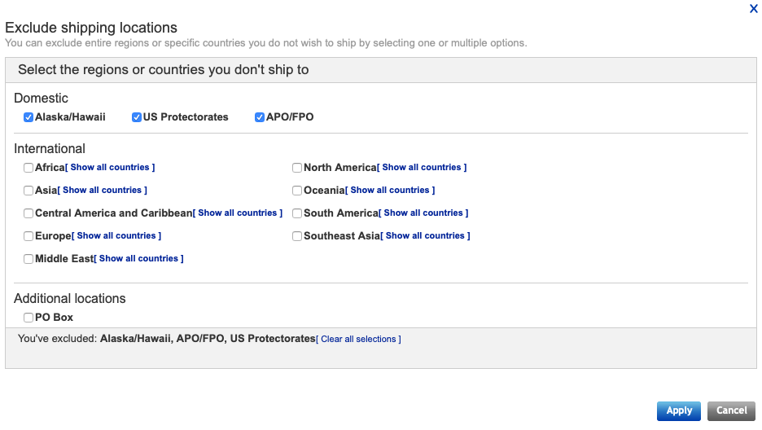Uncheck the US Protectorates checkbox
Viewport: 762px width, 430px height.
[x=137, y=117]
